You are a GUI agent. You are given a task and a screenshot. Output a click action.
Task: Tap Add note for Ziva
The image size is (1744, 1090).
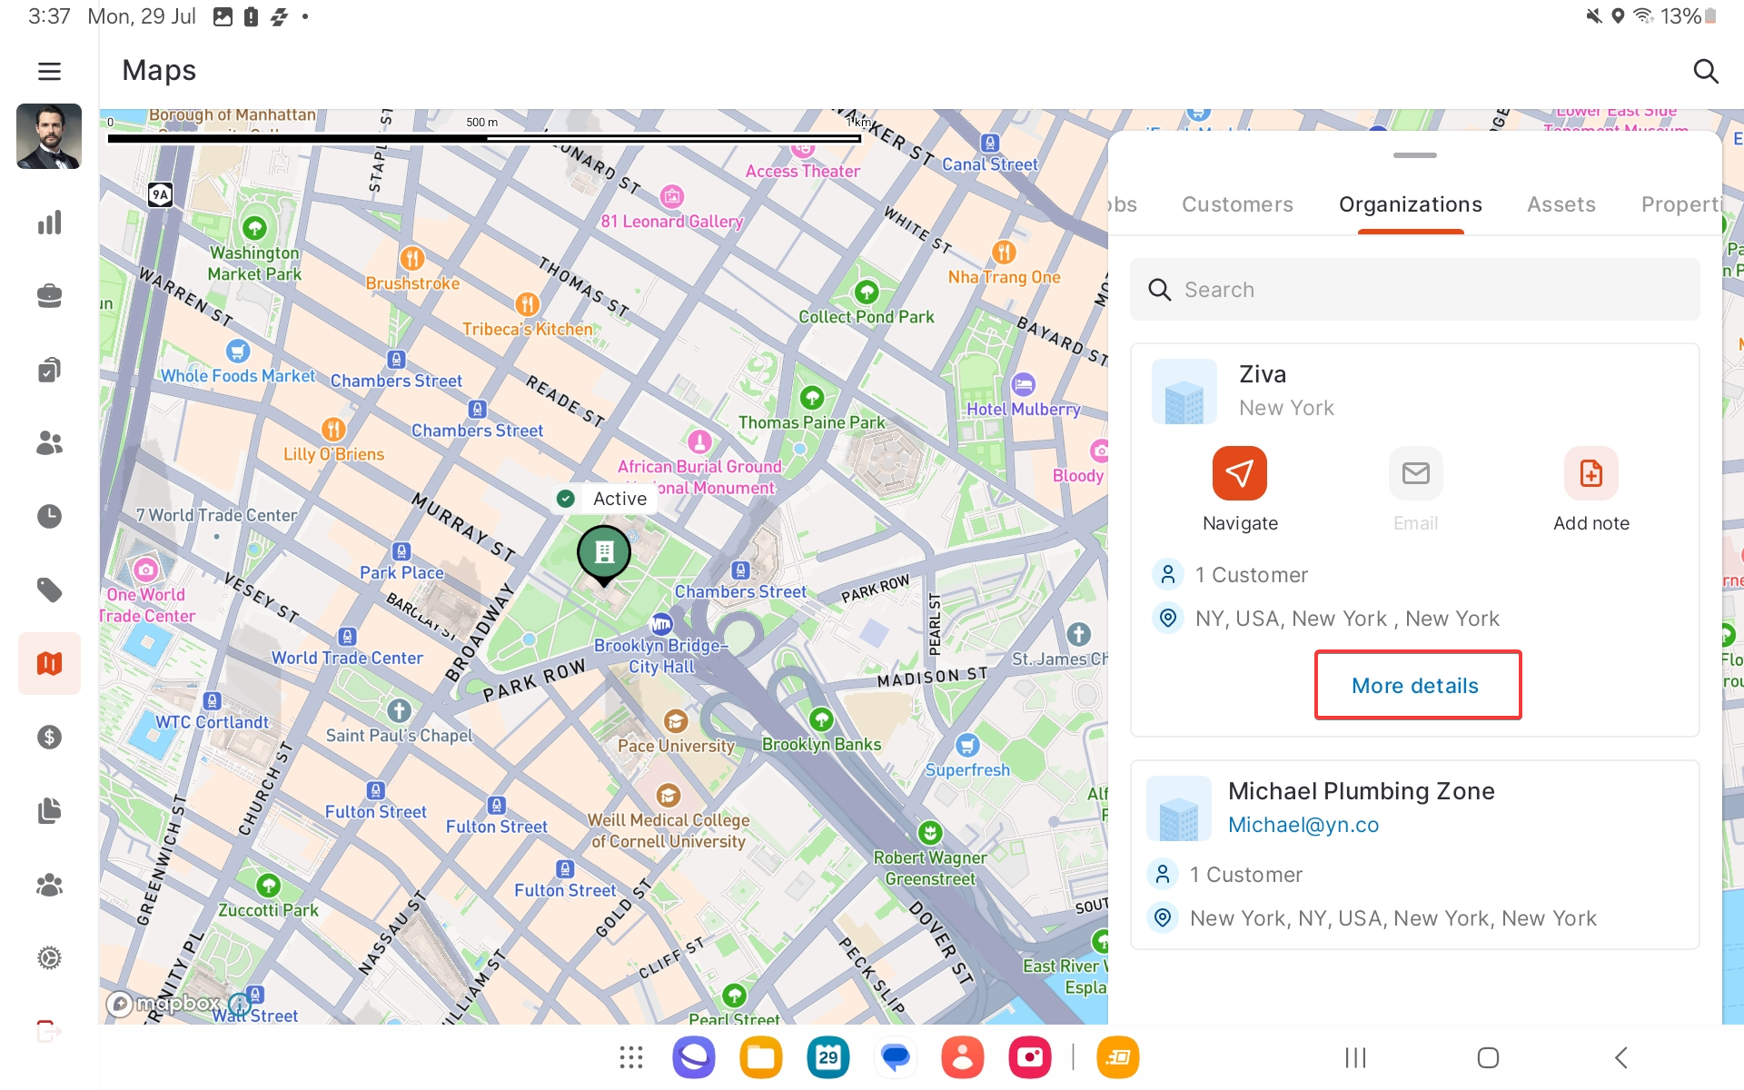[x=1590, y=474]
